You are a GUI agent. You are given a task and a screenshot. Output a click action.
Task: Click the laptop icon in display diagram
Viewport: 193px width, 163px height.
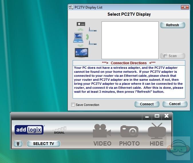[78, 38]
